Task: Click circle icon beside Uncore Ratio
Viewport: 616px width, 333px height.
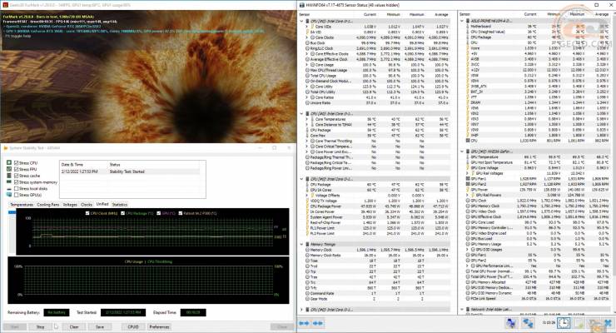Action: tap(308, 103)
